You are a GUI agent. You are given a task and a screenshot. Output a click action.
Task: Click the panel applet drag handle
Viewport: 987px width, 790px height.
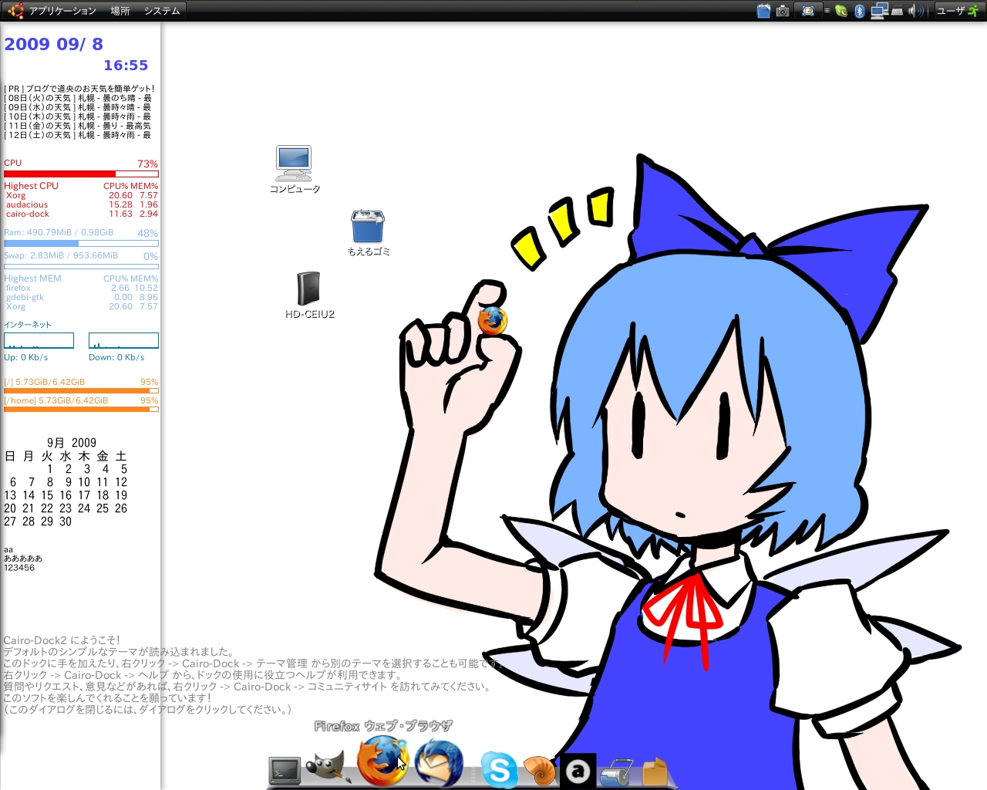827,11
